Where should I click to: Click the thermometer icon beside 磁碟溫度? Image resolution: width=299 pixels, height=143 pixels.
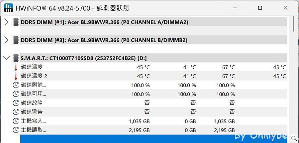click(16, 67)
